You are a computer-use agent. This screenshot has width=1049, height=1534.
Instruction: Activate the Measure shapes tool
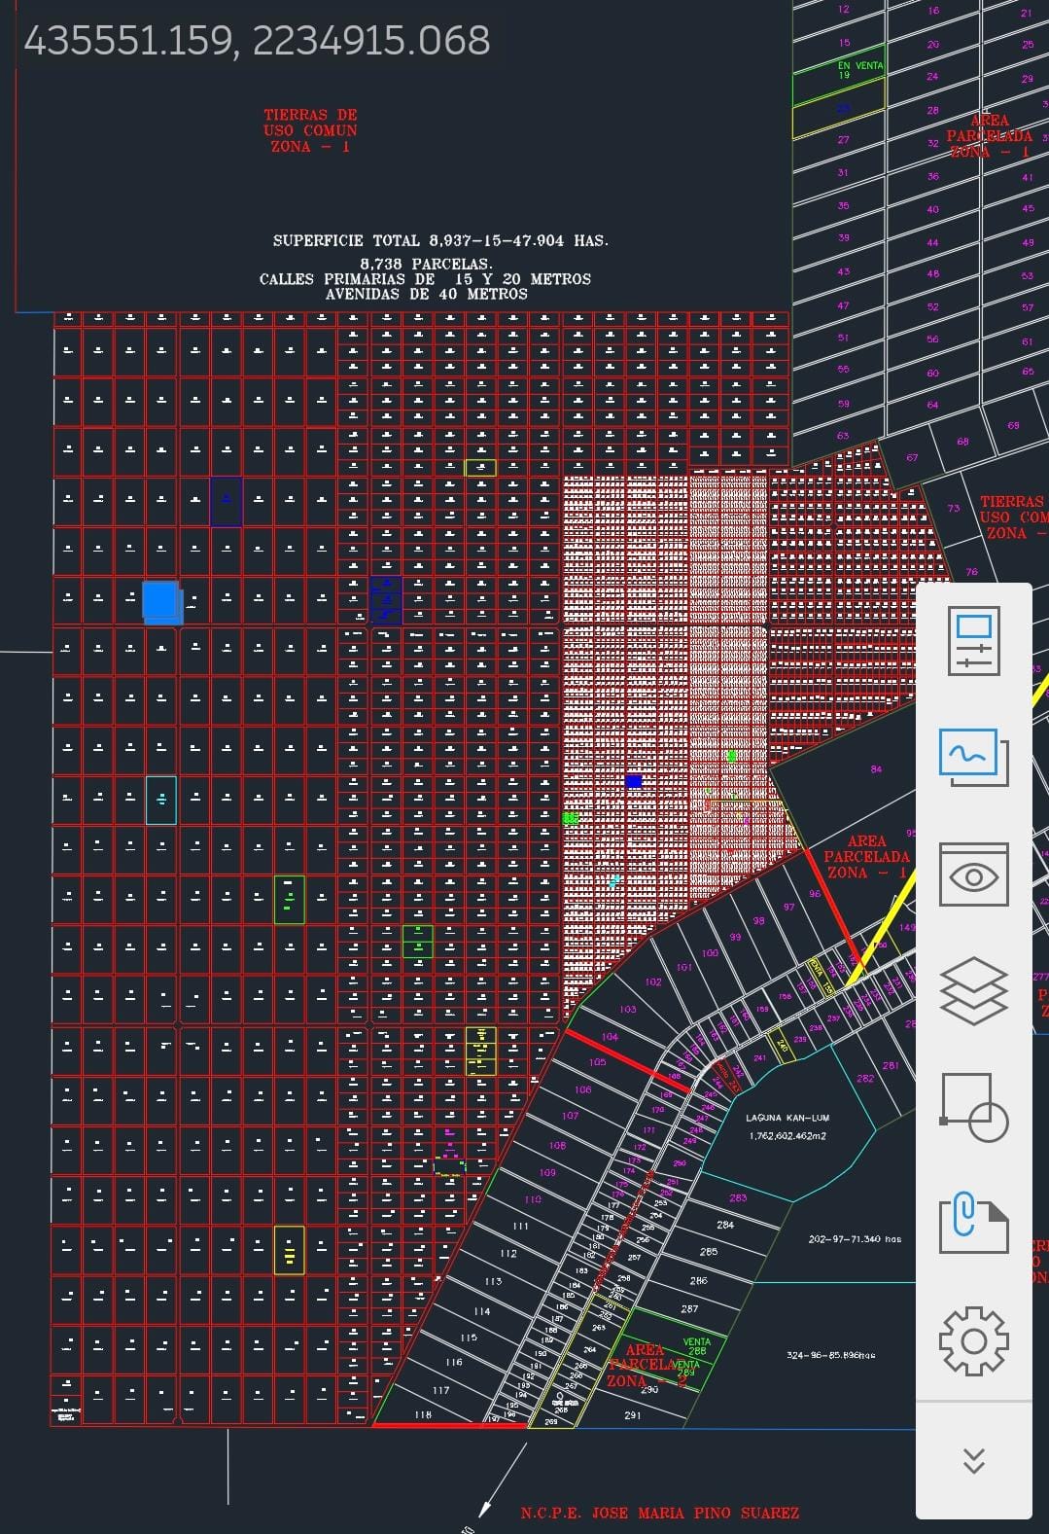pos(973,1108)
